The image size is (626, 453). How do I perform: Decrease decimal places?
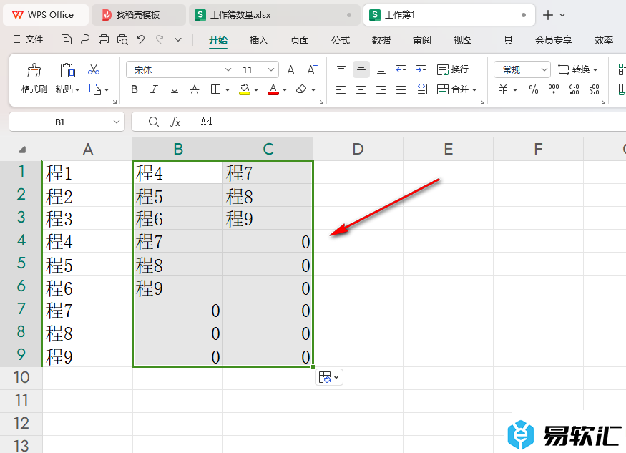(x=594, y=89)
